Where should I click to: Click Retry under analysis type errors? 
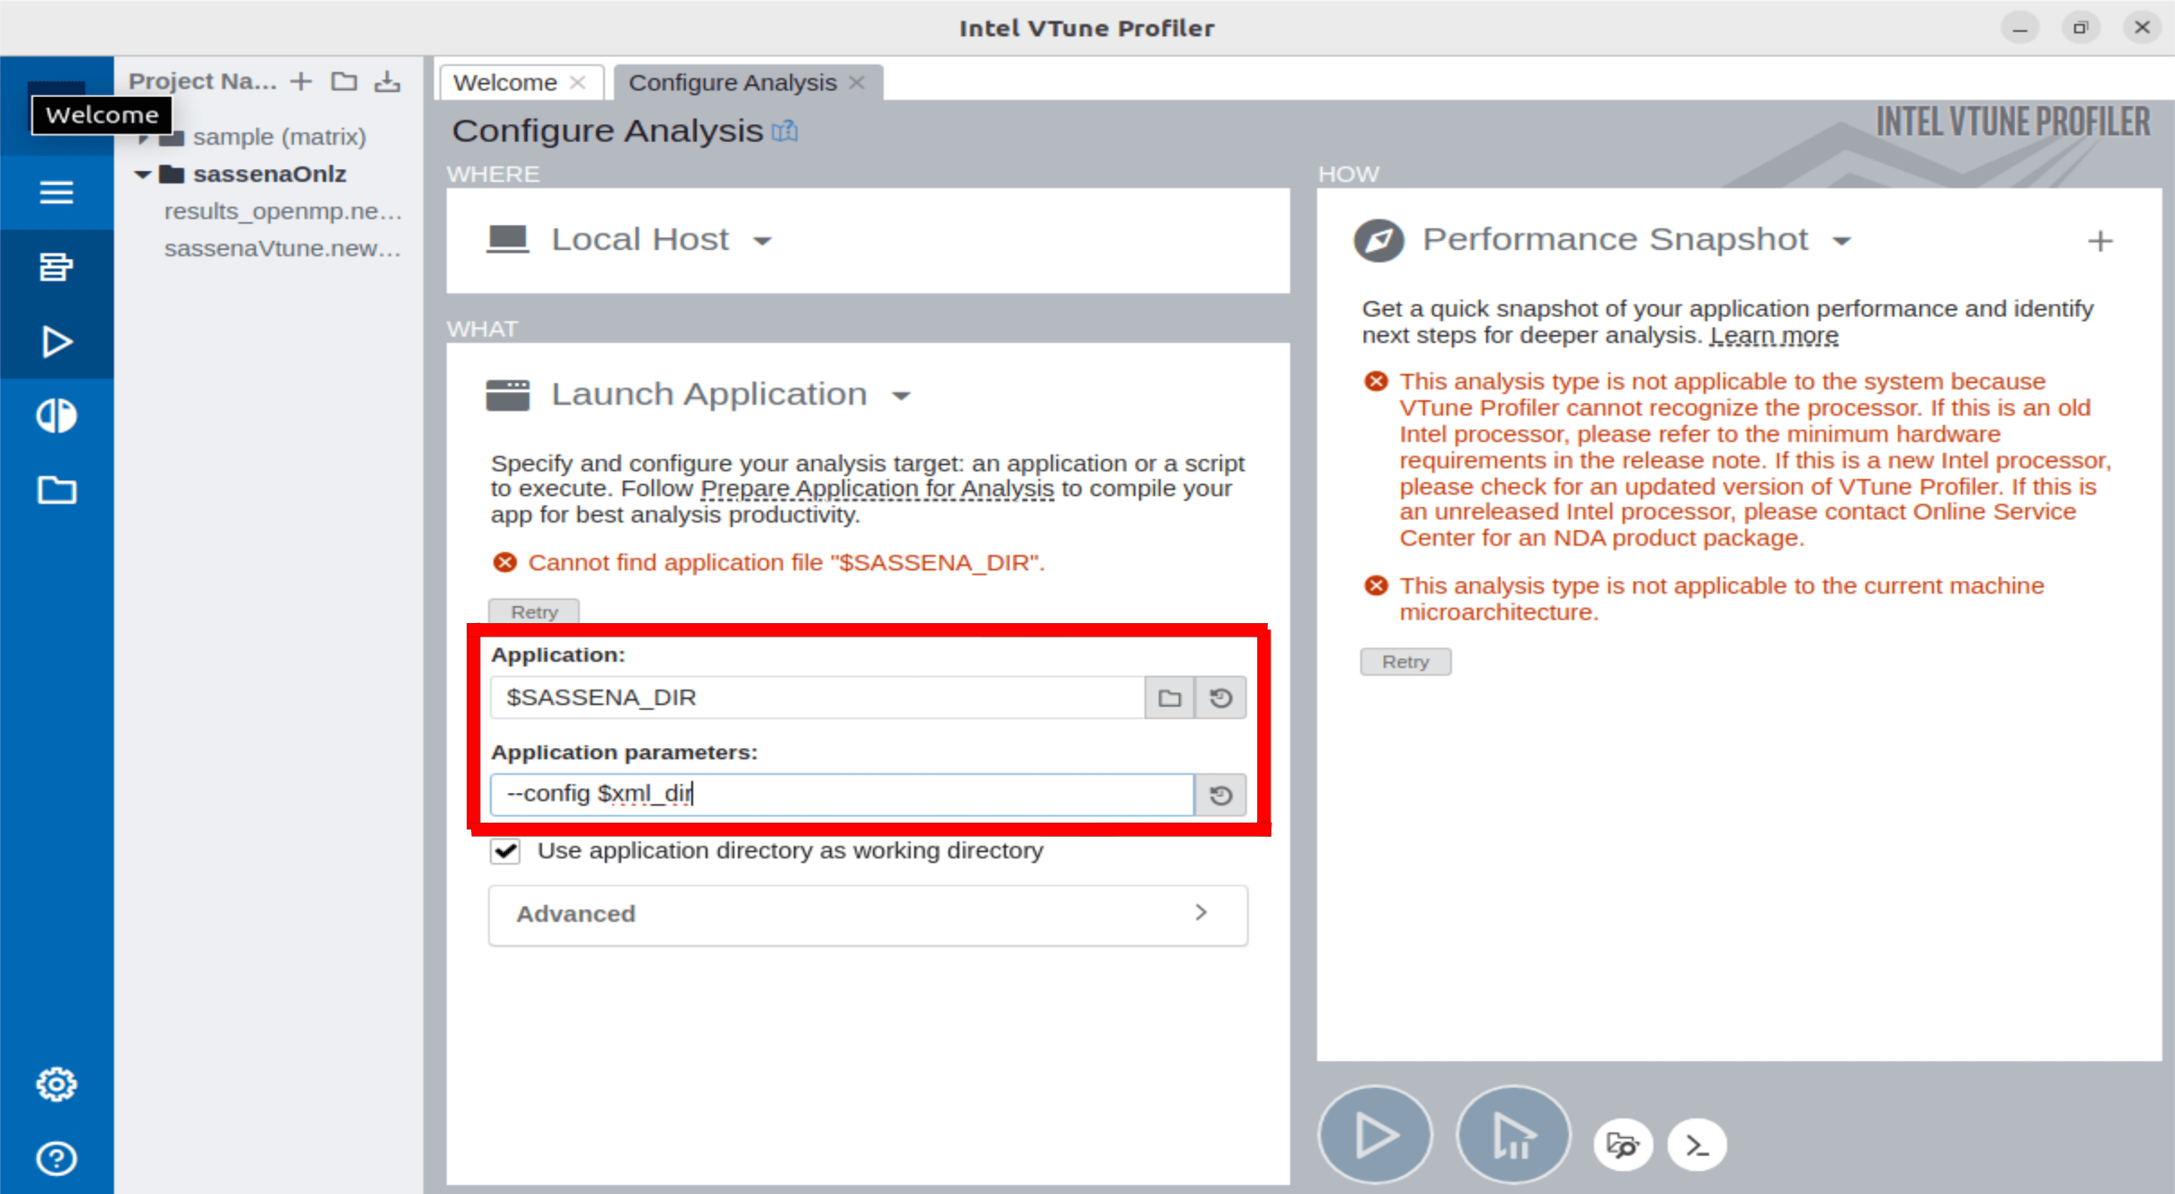click(x=1405, y=662)
